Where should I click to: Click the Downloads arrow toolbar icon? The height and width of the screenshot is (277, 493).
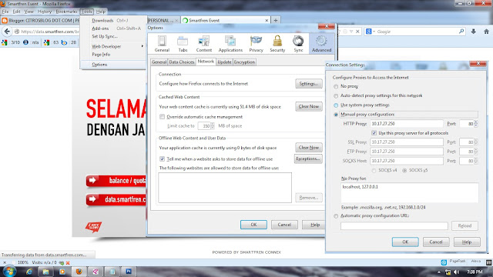point(474,32)
